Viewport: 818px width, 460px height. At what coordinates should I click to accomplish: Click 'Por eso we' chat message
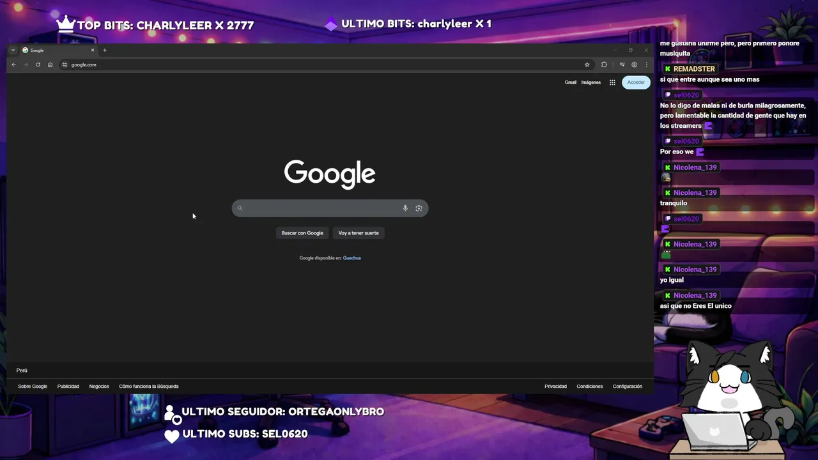coord(677,152)
